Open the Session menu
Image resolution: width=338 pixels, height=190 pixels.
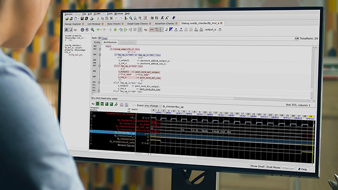(69, 14)
